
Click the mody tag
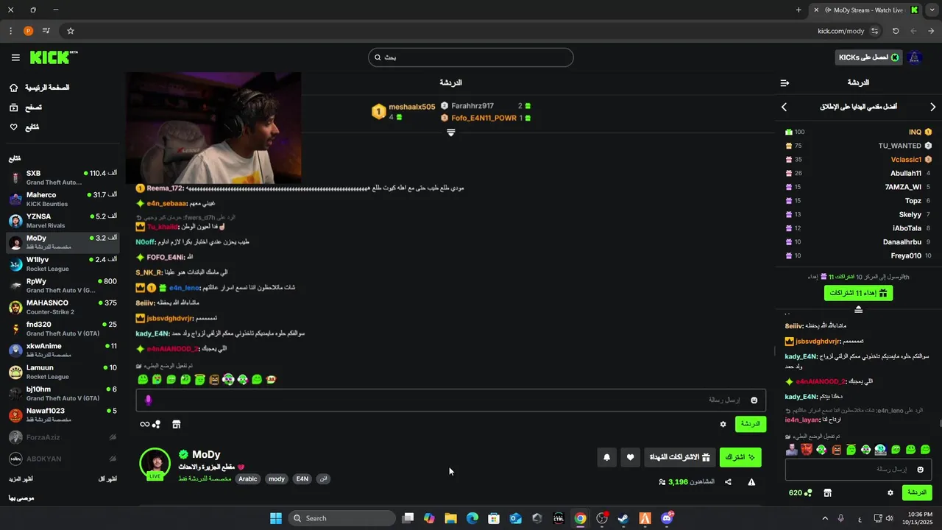tap(276, 478)
